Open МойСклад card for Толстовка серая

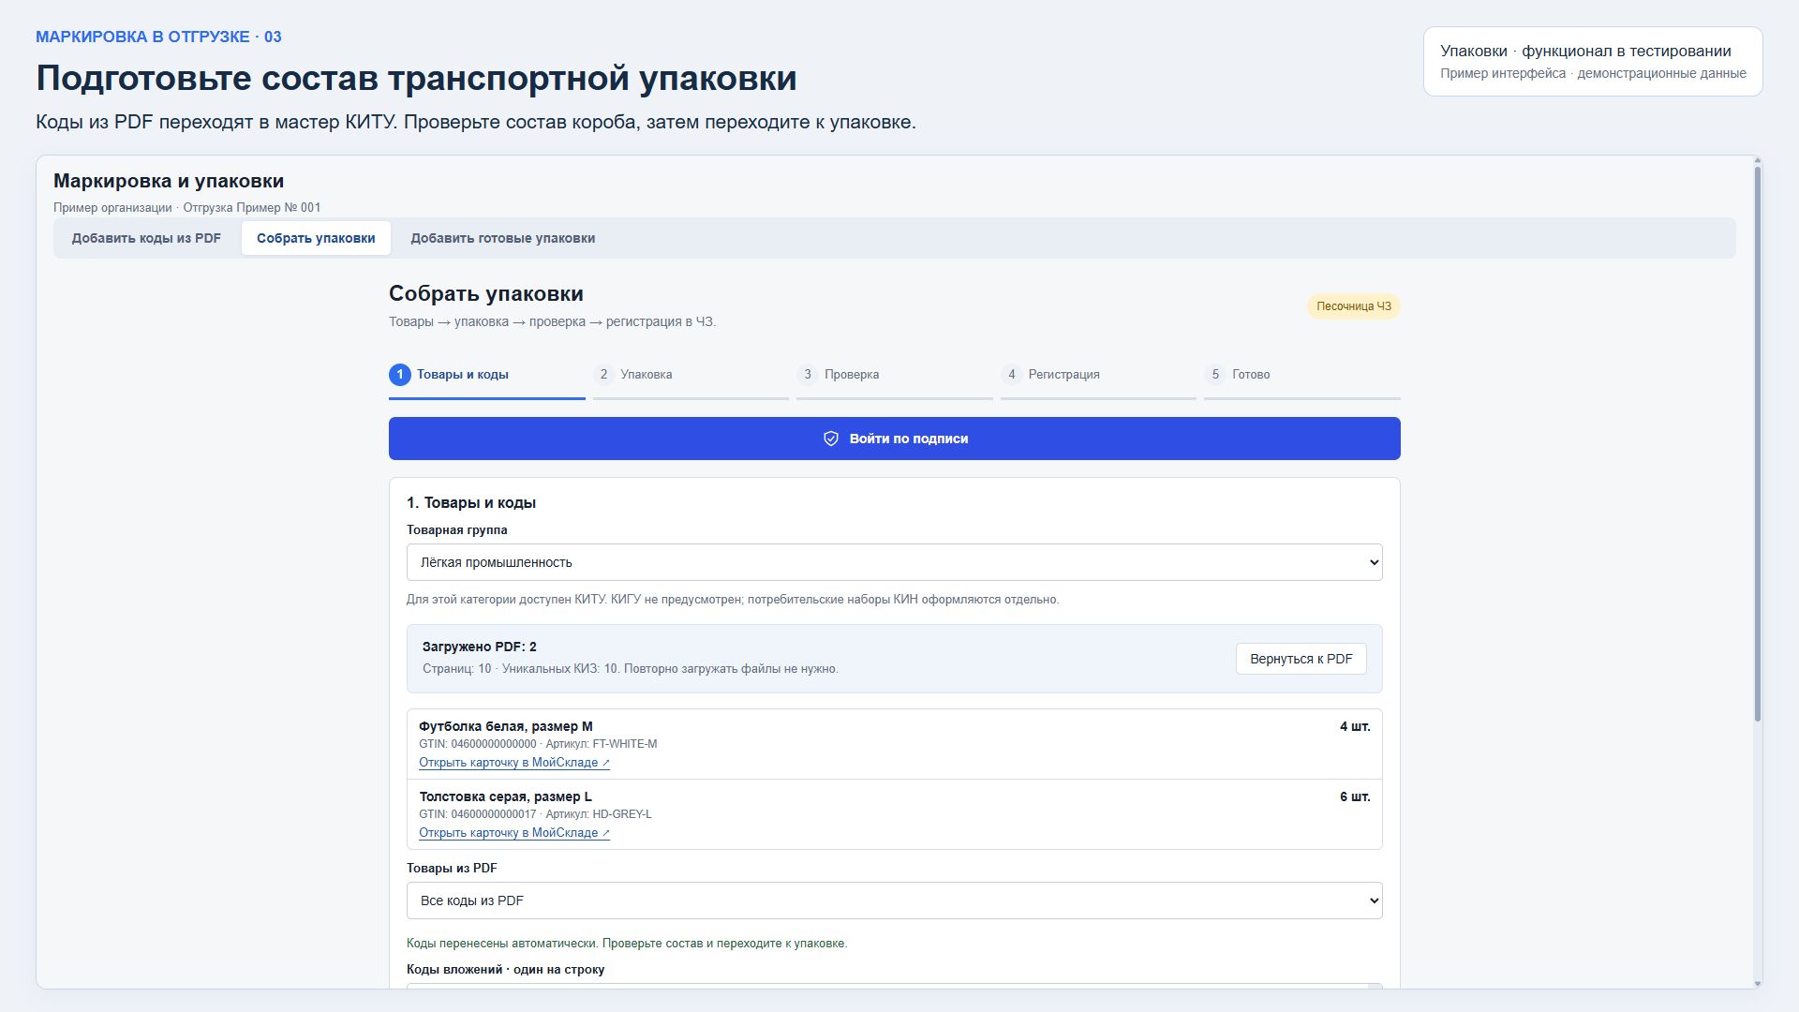coord(514,833)
